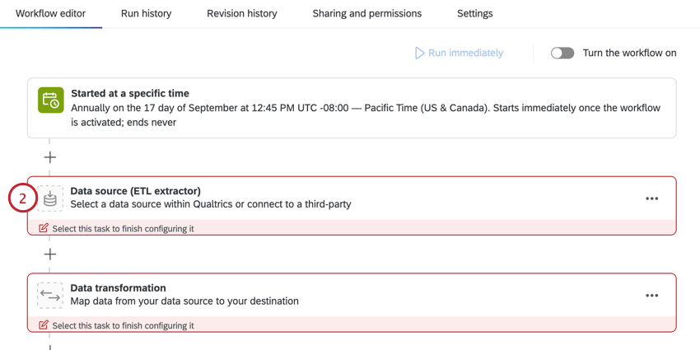The height and width of the screenshot is (350, 700).
Task: Select the Data transformation task title
Action: click(x=119, y=288)
